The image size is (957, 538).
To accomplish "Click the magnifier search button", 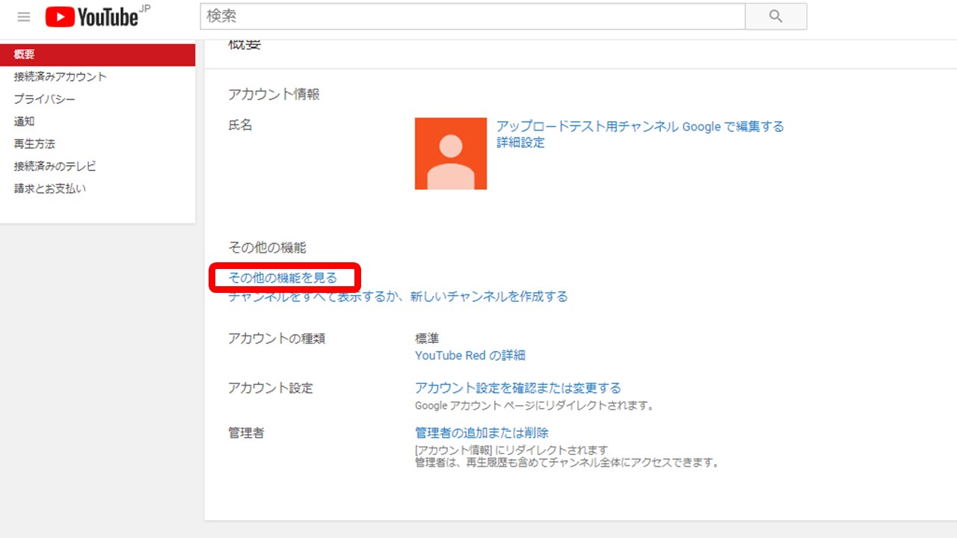I will [x=776, y=16].
